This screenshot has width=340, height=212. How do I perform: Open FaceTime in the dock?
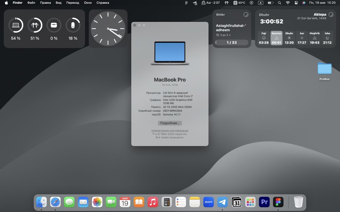(x=111, y=202)
